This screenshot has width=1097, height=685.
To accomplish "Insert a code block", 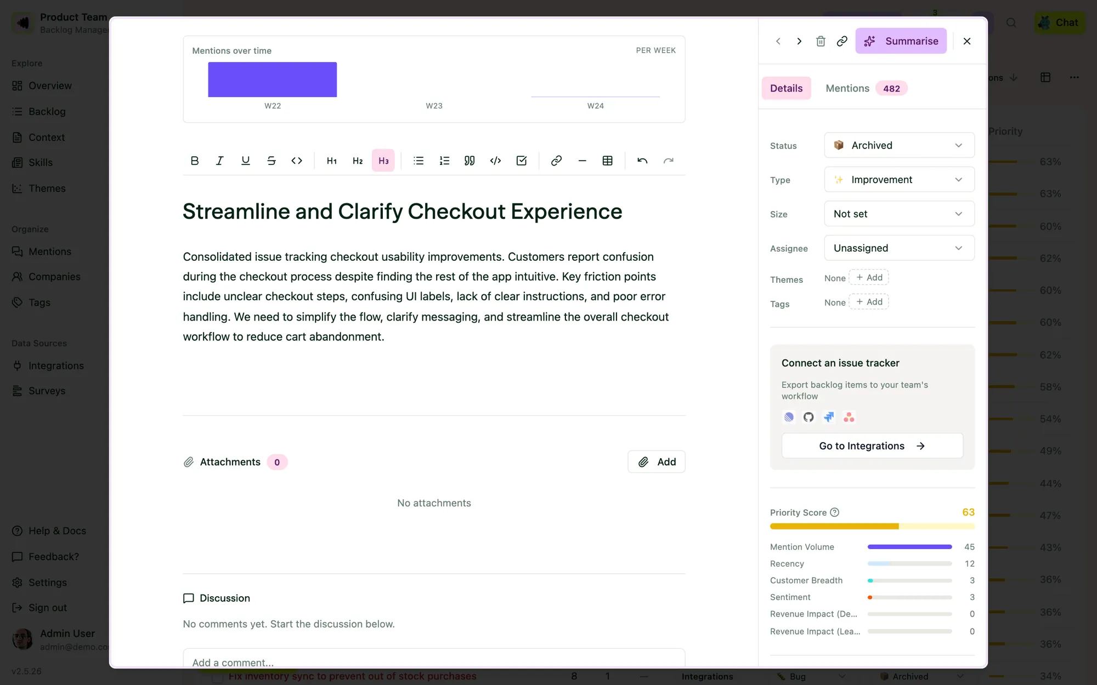I will (x=495, y=161).
